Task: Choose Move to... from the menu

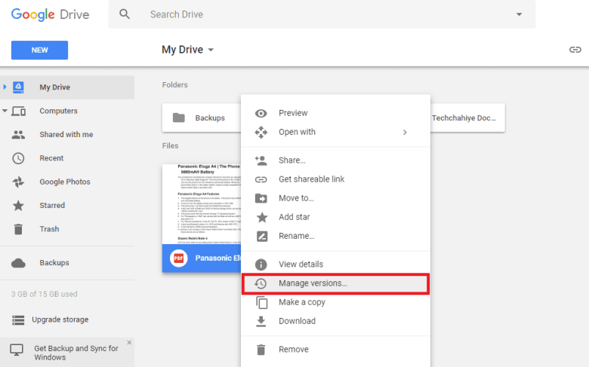Action: (296, 198)
